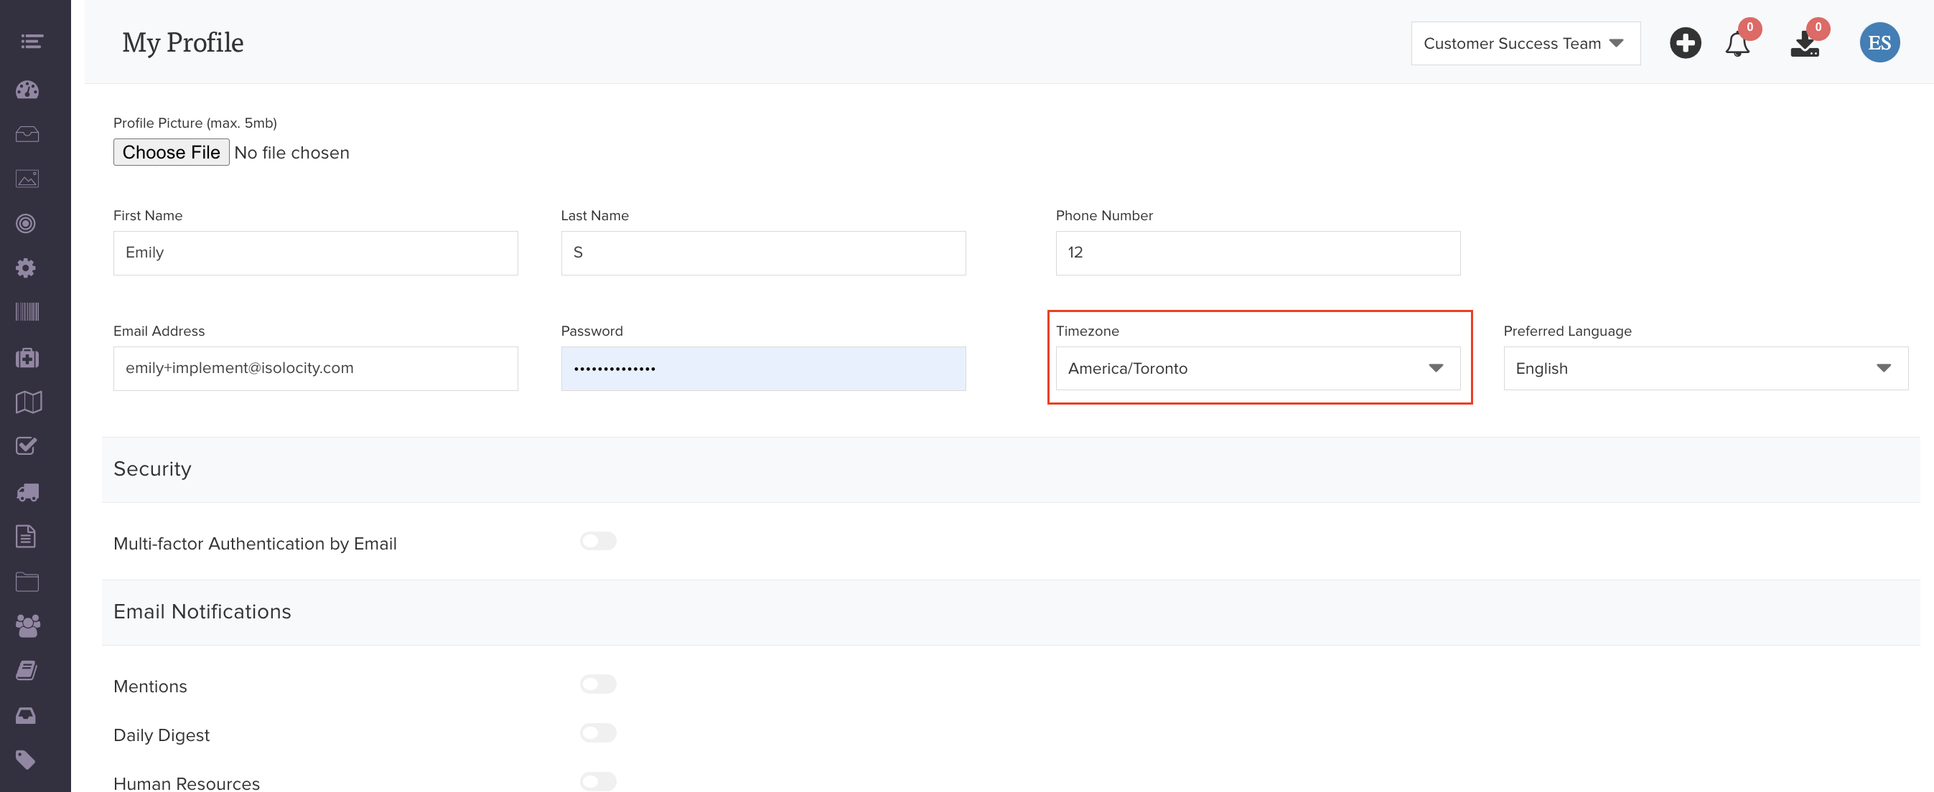
Task: Open the Timezone dropdown
Action: click(x=1258, y=368)
